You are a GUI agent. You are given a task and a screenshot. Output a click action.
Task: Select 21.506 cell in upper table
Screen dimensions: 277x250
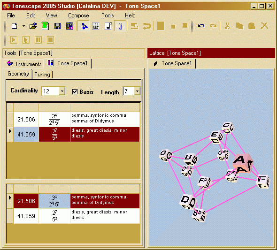point(26,120)
